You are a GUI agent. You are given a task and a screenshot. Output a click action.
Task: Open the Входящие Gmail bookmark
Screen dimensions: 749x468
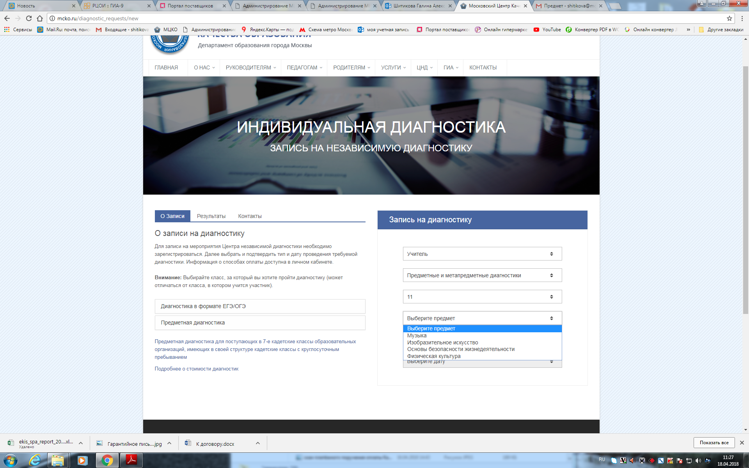[x=122, y=30]
